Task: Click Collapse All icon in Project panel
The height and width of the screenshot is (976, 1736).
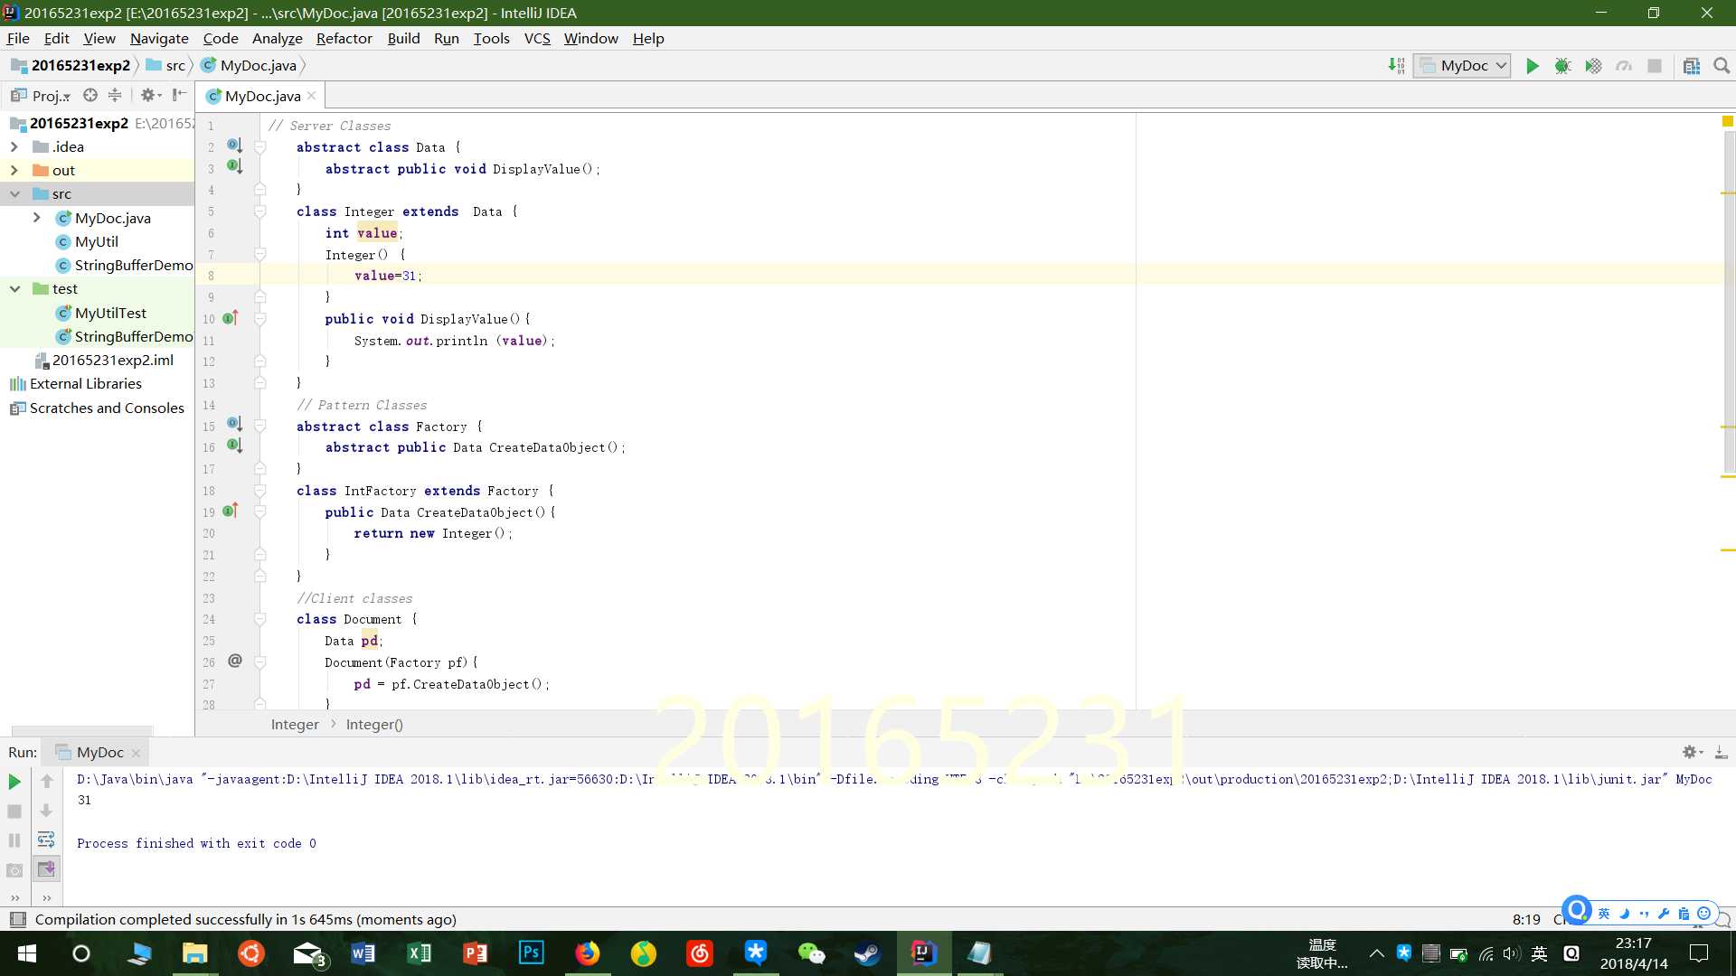Action: click(x=115, y=95)
